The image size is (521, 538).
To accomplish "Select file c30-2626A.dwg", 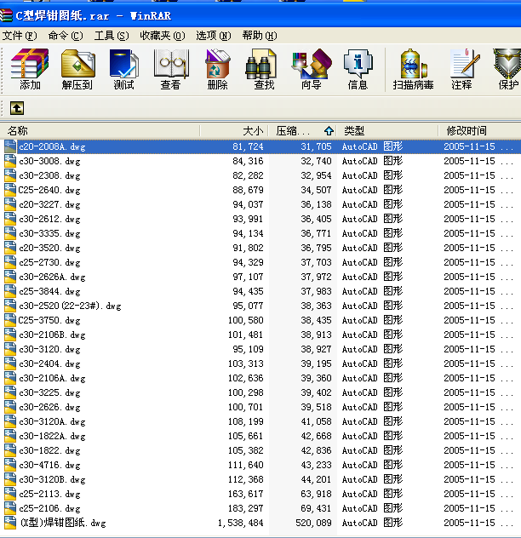I will tap(52, 277).
